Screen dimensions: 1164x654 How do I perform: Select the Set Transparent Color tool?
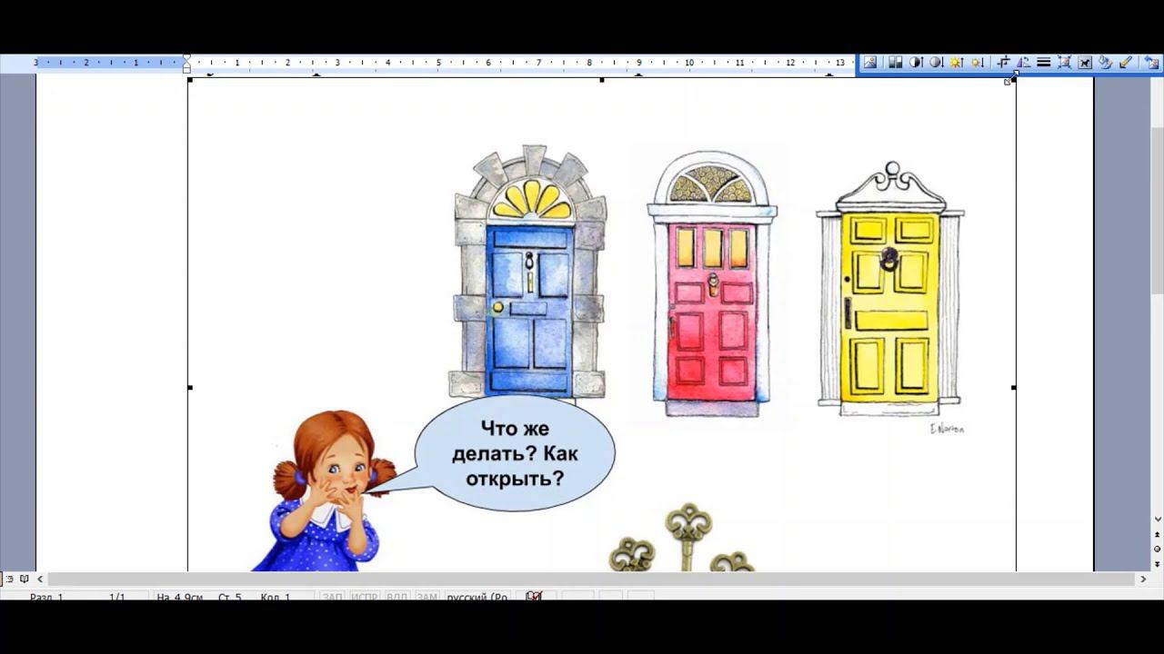(1126, 63)
